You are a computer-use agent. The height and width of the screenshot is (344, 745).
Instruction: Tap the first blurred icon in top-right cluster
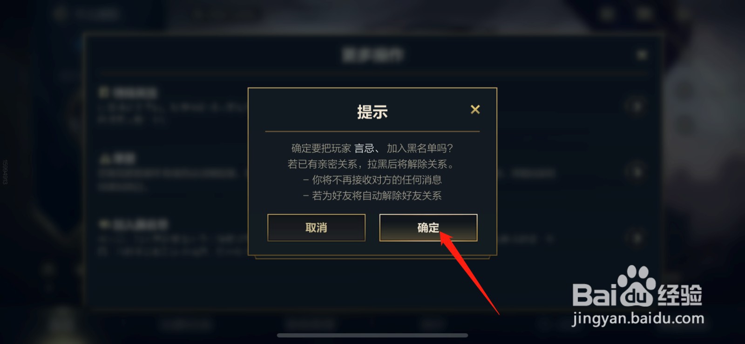[607, 13]
